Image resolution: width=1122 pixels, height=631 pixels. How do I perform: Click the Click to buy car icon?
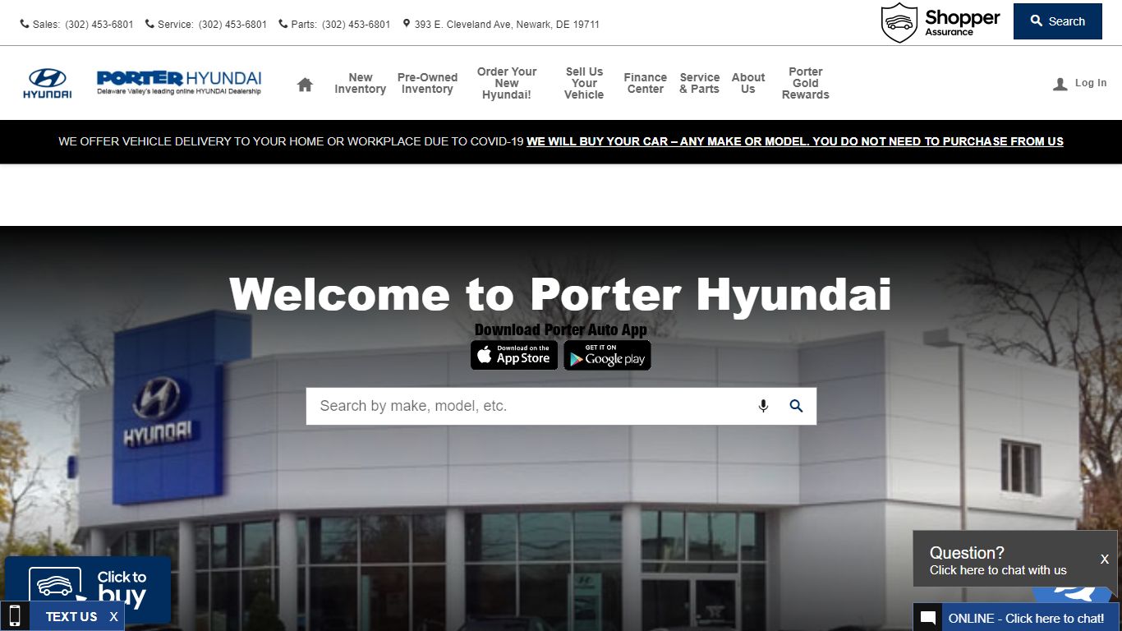point(57,587)
